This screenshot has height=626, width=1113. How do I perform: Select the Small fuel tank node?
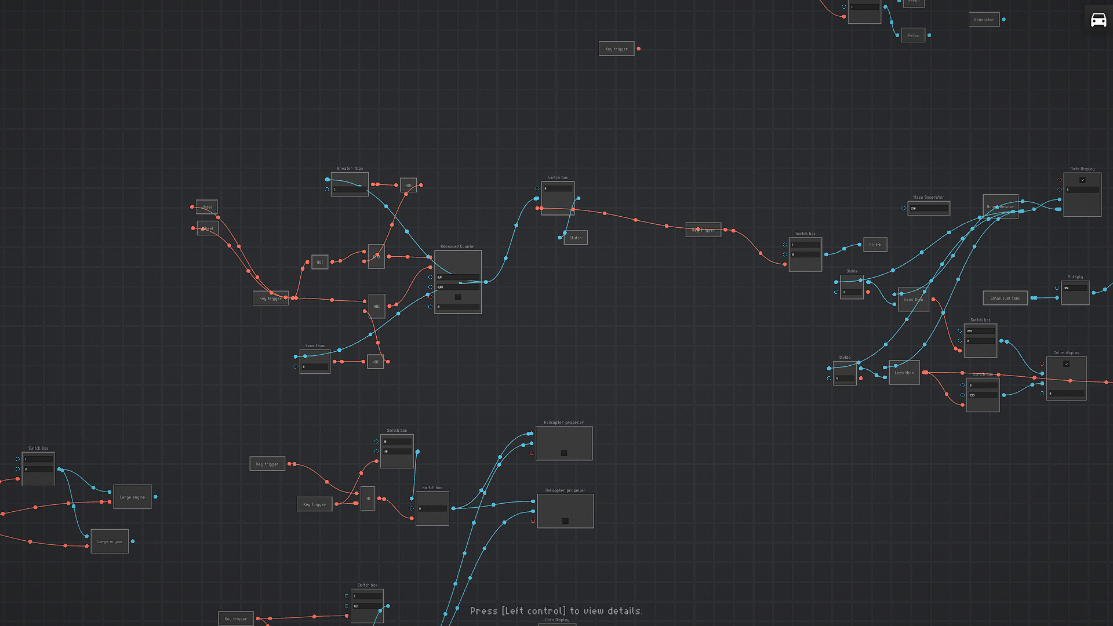pyautogui.click(x=1005, y=297)
